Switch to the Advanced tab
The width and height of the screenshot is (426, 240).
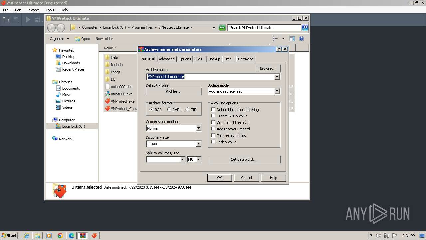[166, 59]
